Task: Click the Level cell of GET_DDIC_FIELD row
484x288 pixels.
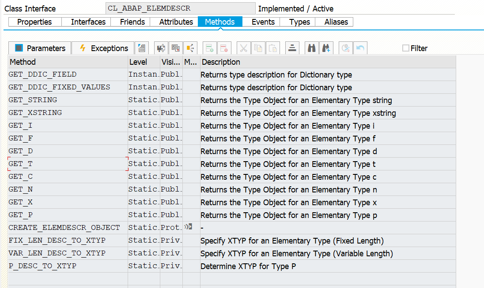Action: pos(144,74)
